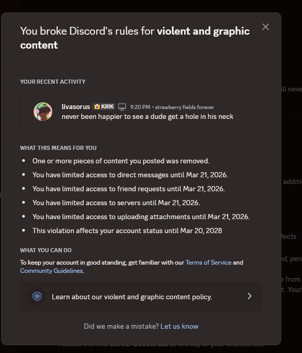Click the Your Recent Activity heading

tap(53, 82)
